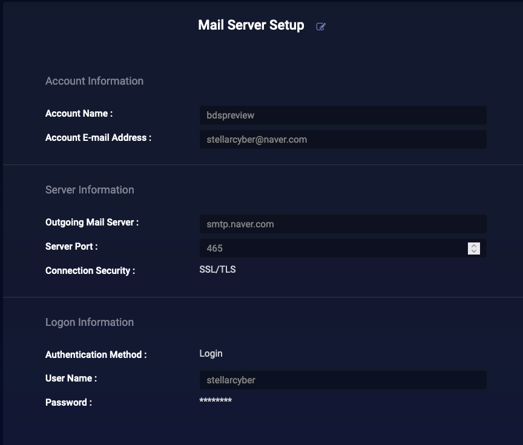Select the Server Information section heading

click(x=90, y=190)
